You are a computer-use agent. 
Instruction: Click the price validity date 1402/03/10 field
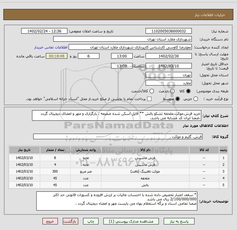(x=169, y=66)
